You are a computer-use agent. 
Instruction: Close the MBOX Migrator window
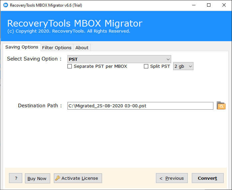coord(224,5)
